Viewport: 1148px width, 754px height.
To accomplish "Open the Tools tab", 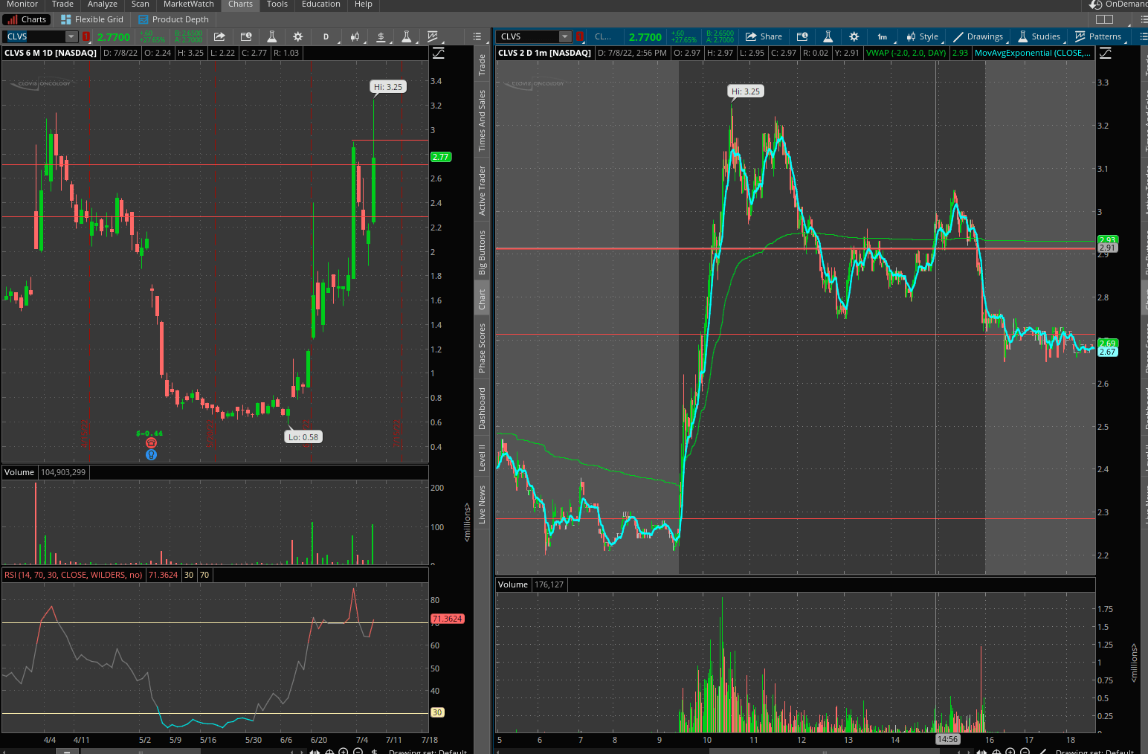I will [x=277, y=4].
